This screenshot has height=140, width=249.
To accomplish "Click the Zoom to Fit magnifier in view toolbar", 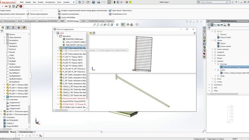I will click(x=95, y=25).
